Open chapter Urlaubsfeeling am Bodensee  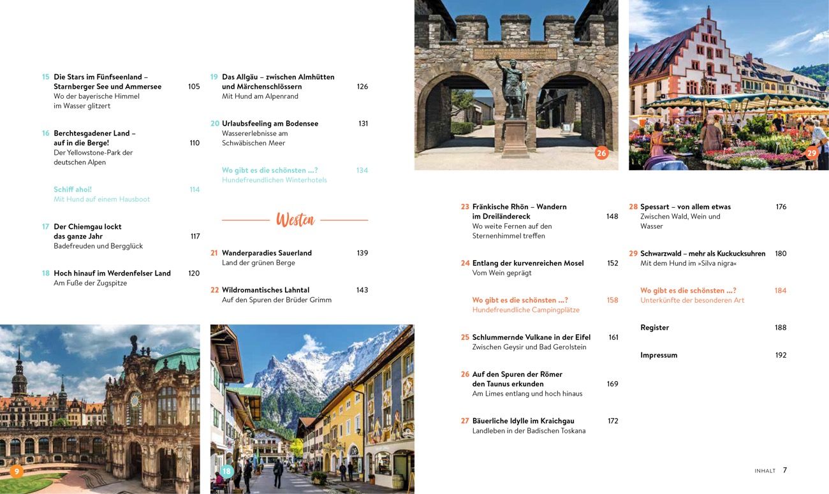270,124
